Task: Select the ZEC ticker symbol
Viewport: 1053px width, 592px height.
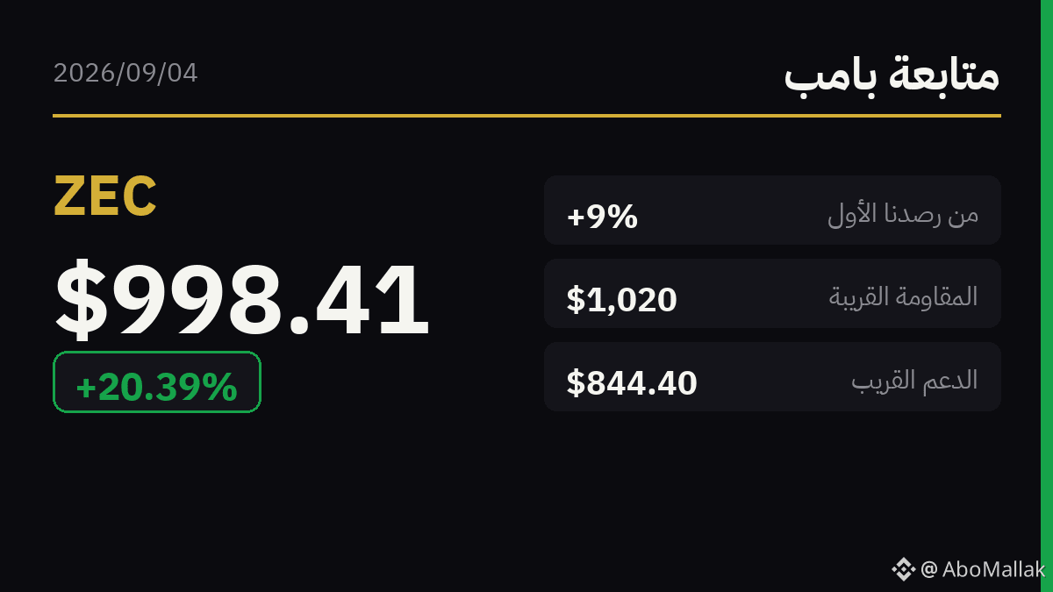Action: pyautogui.click(x=105, y=196)
